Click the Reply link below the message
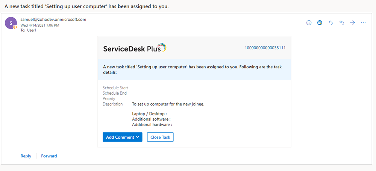This screenshot has height=171, width=376. point(26,156)
